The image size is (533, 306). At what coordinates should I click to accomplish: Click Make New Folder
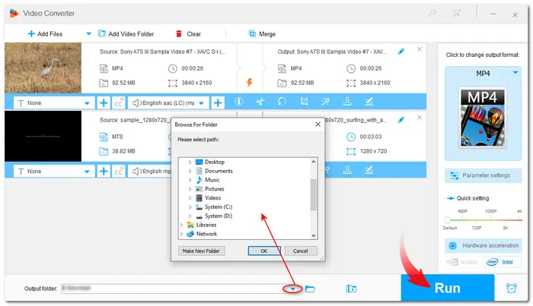(x=201, y=251)
